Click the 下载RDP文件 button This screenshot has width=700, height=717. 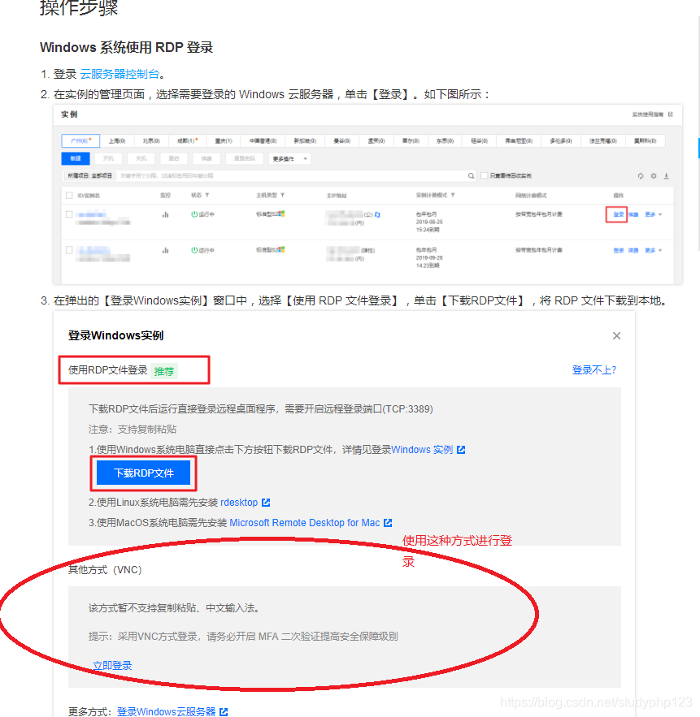(143, 473)
